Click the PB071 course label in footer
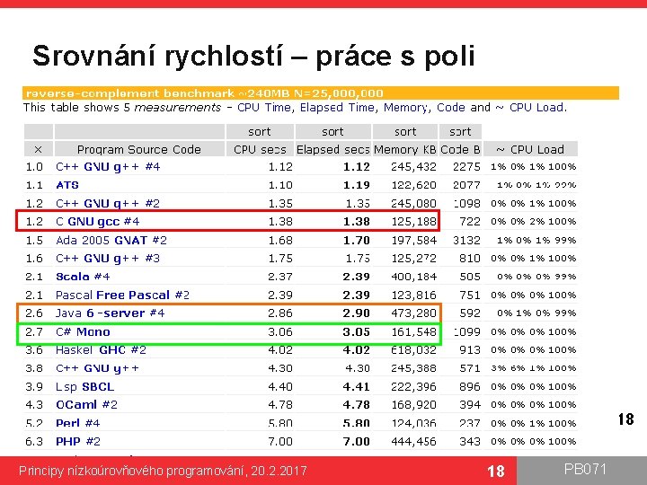Viewport: 647px width, 485px height. 585,470
